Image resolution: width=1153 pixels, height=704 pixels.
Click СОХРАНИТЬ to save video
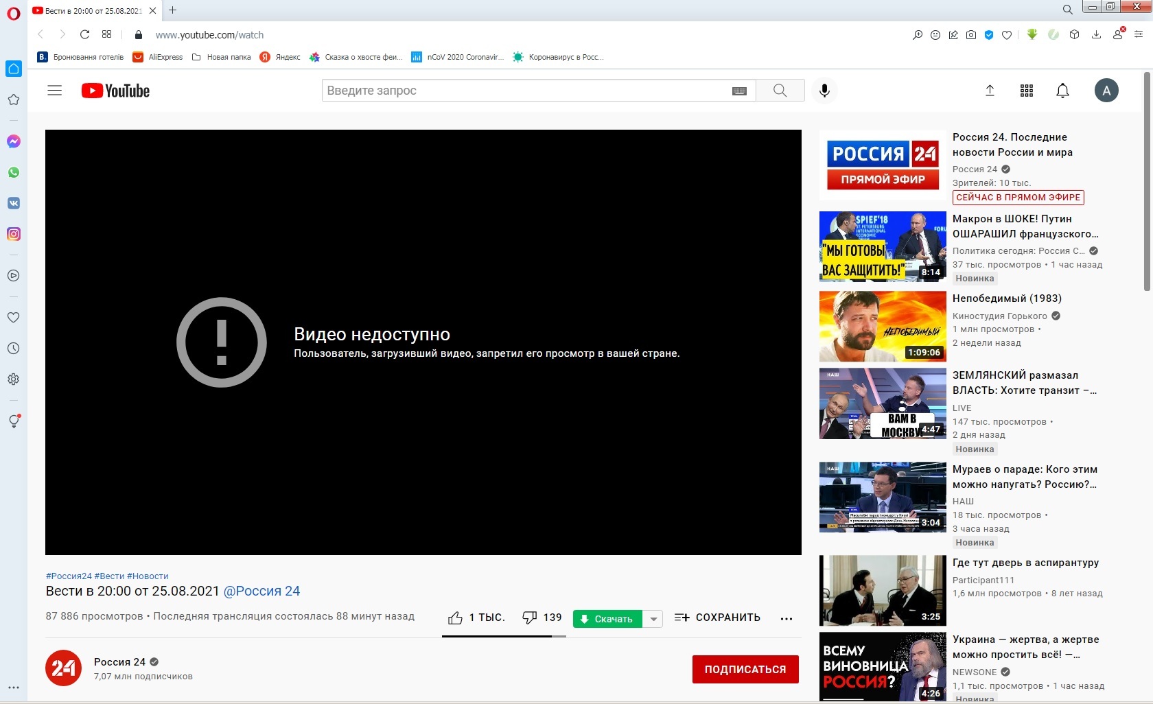point(717,618)
